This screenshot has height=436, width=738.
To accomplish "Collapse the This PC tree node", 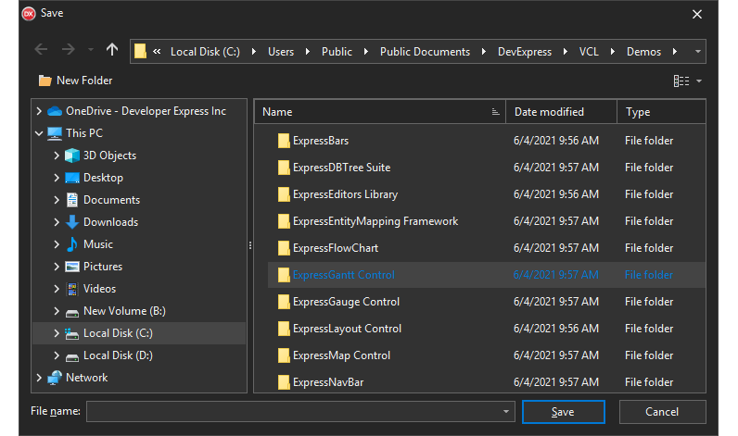I will click(x=38, y=133).
